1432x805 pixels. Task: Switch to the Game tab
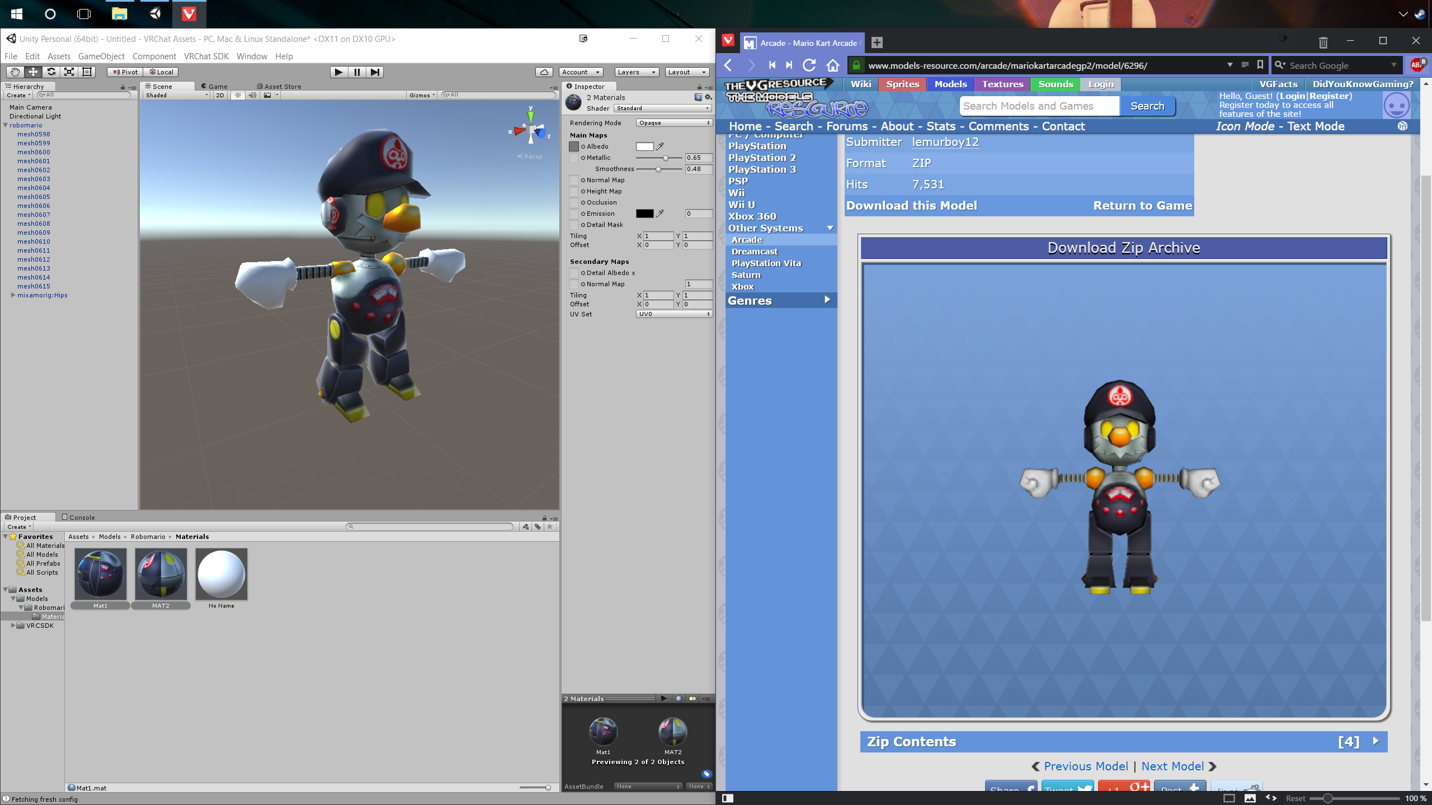click(x=214, y=86)
